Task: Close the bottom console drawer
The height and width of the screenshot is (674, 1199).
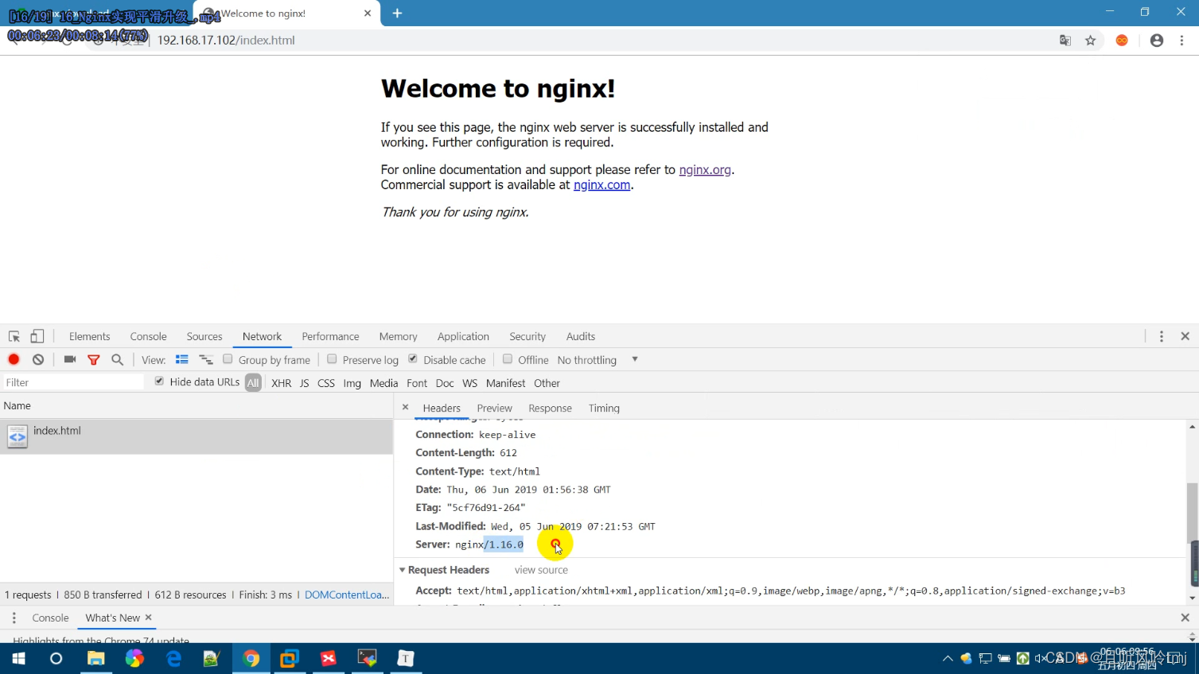Action: [1185, 618]
